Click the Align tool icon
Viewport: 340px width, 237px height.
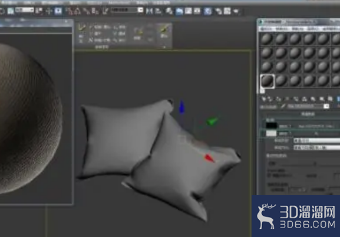159,11
